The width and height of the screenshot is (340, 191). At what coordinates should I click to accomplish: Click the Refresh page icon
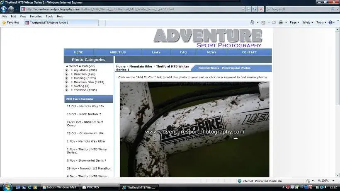tap(255, 9)
